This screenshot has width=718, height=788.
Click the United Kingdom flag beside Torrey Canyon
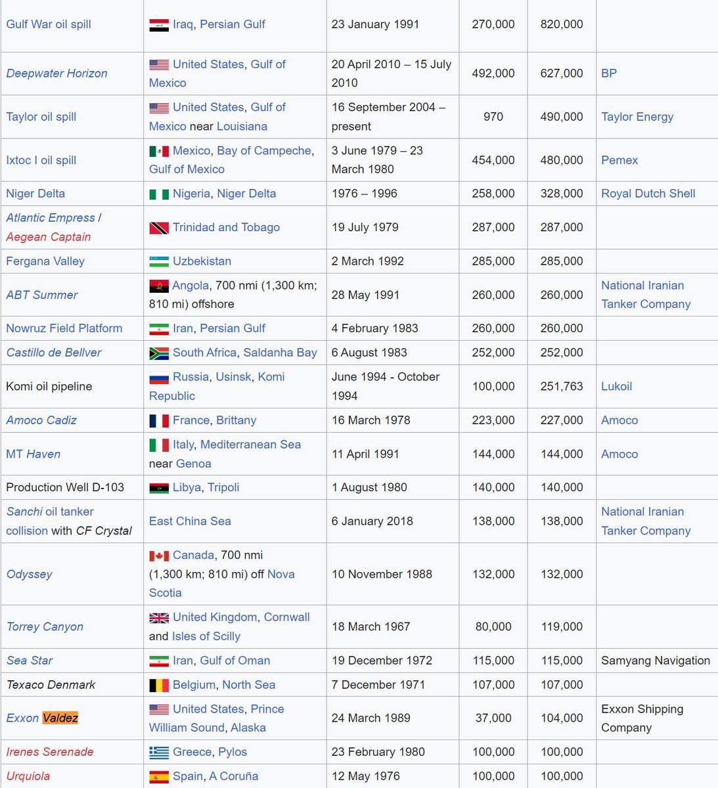click(158, 617)
